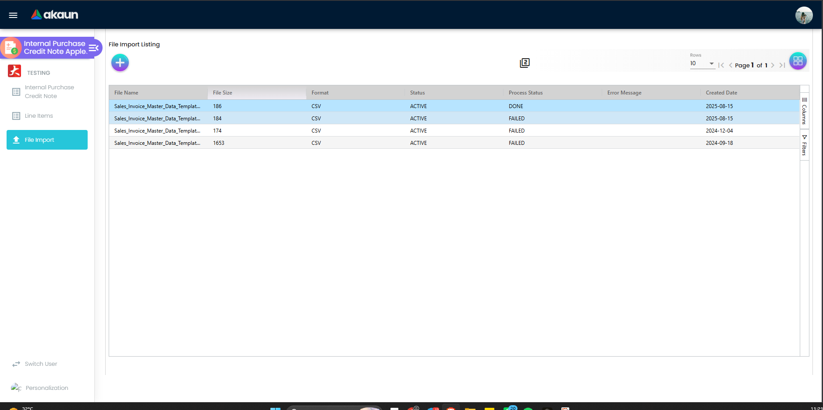Viewport: 823px width, 410px height.
Task: Open the Personalization option
Action: (47, 388)
